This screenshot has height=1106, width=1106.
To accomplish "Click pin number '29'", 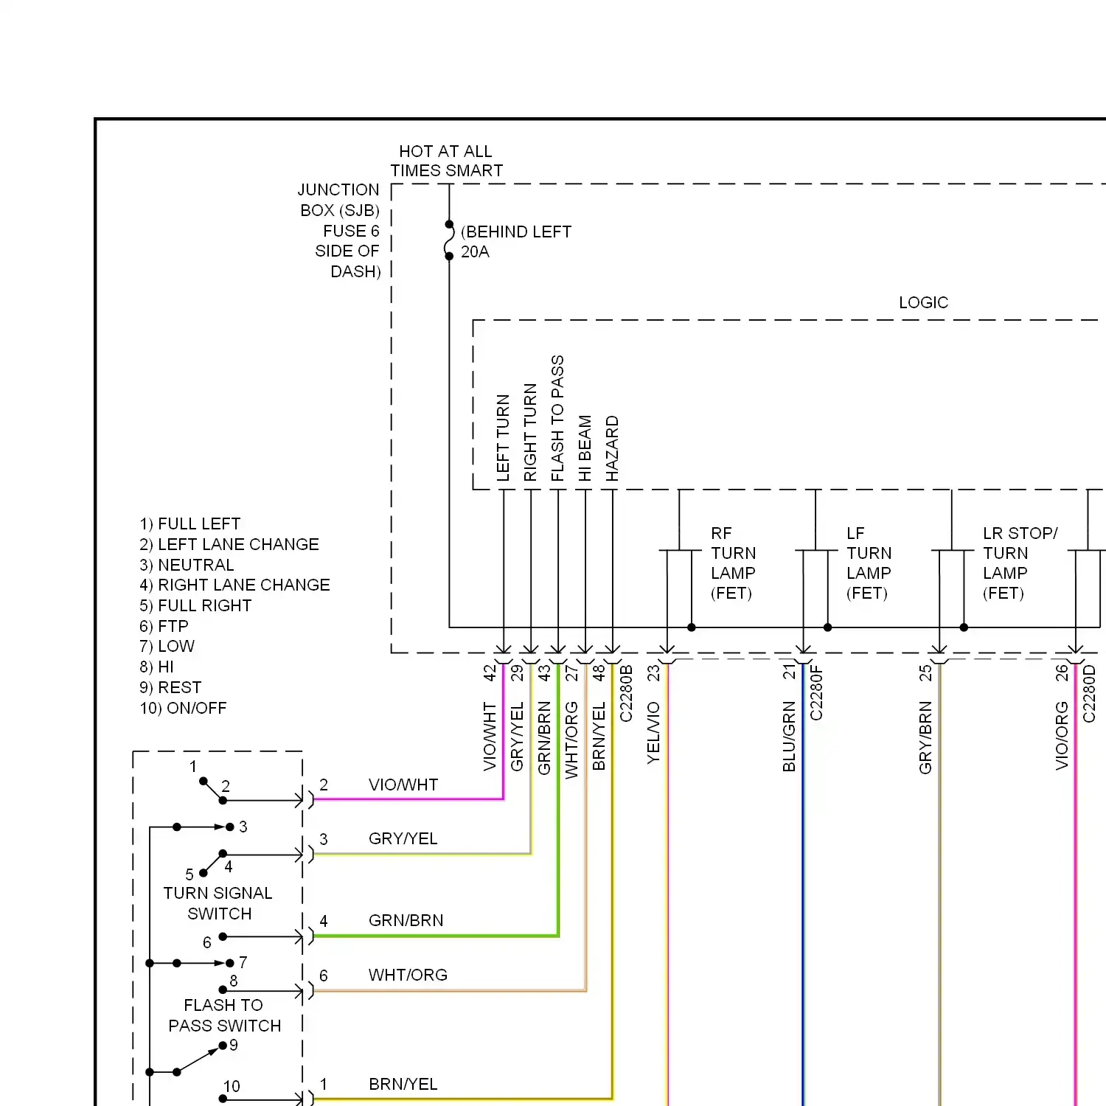I will [518, 673].
